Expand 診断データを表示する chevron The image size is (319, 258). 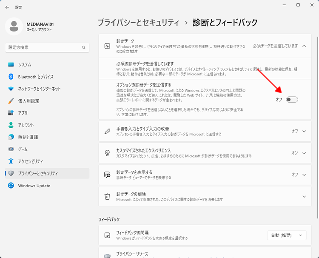(304, 175)
